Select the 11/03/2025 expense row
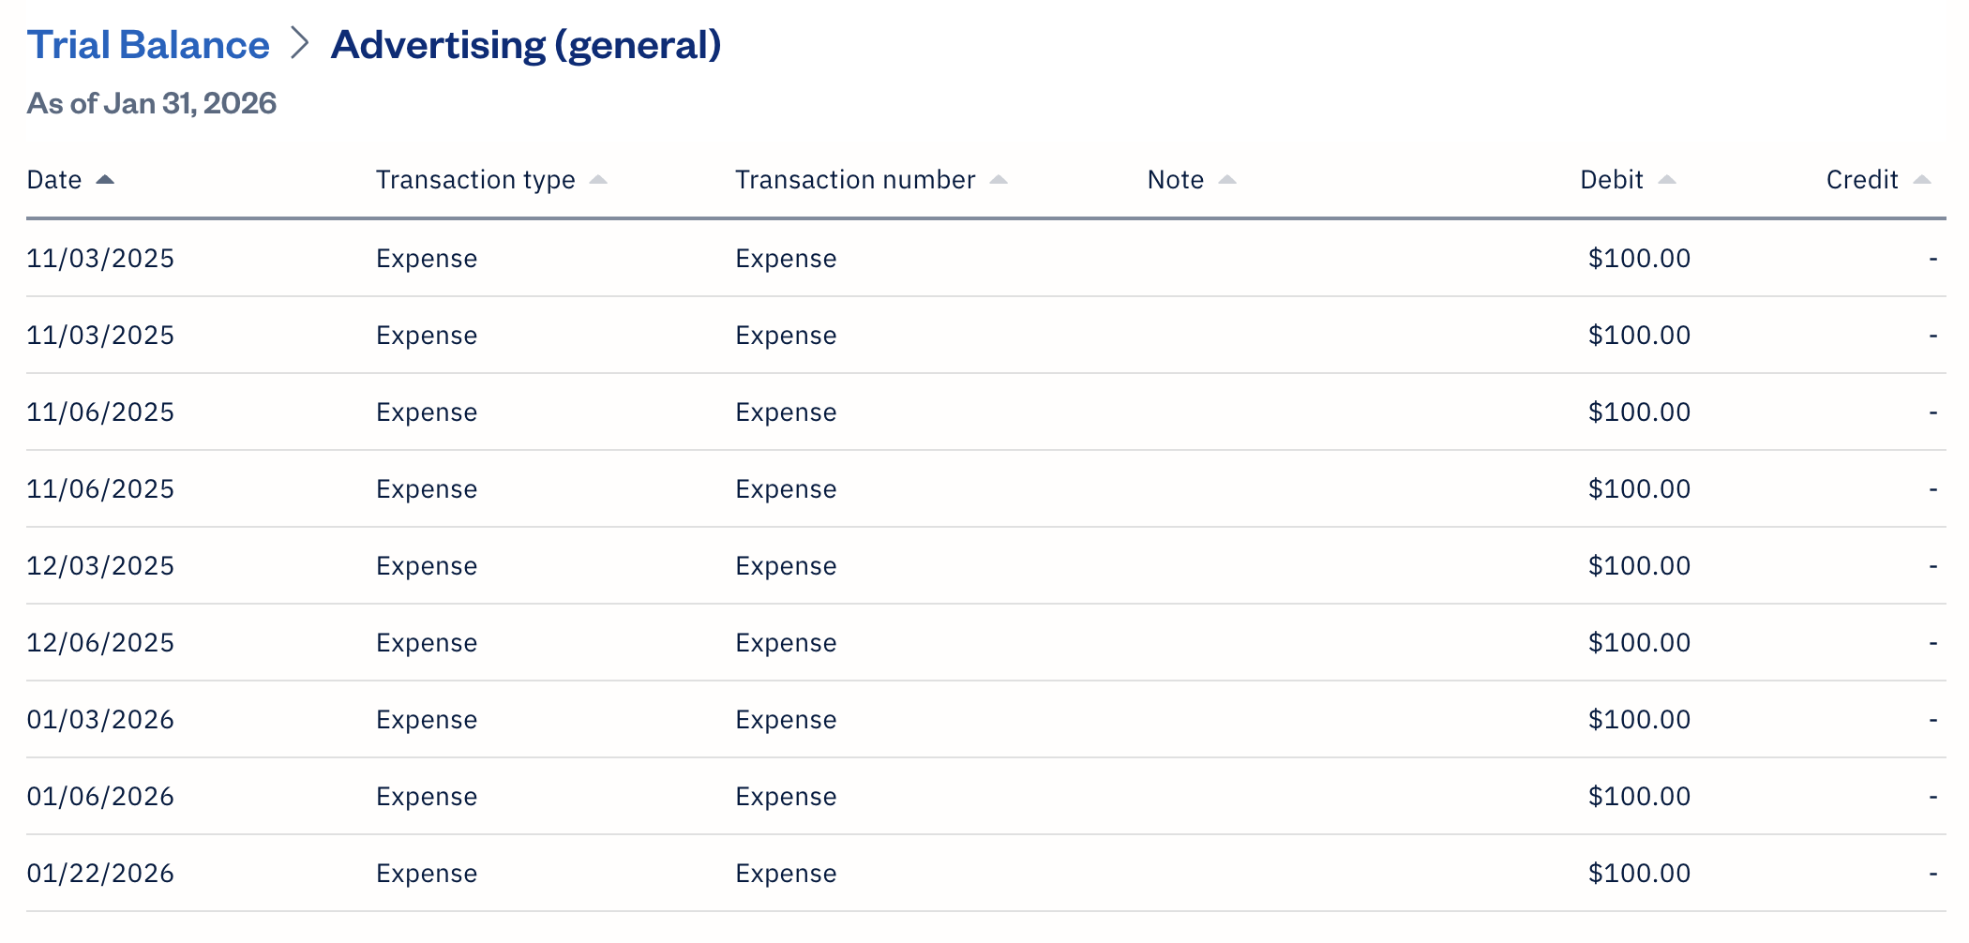Image resolution: width=1969 pixels, height=943 pixels. point(100,258)
